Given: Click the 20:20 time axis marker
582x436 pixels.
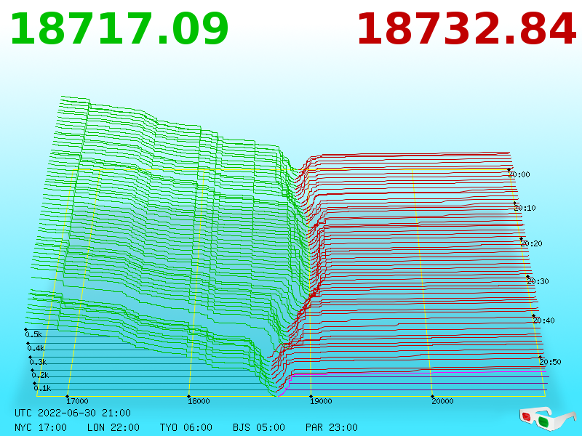Looking at the screenshot, I should pyautogui.click(x=531, y=243).
